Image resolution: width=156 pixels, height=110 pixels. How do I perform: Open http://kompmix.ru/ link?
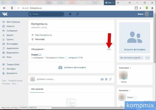coord(43,35)
